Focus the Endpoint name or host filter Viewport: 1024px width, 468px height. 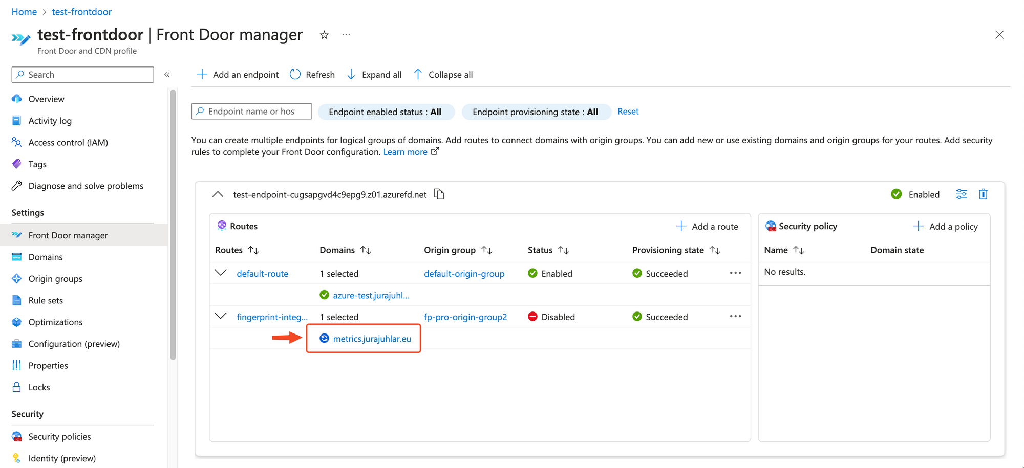click(x=251, y=112)
